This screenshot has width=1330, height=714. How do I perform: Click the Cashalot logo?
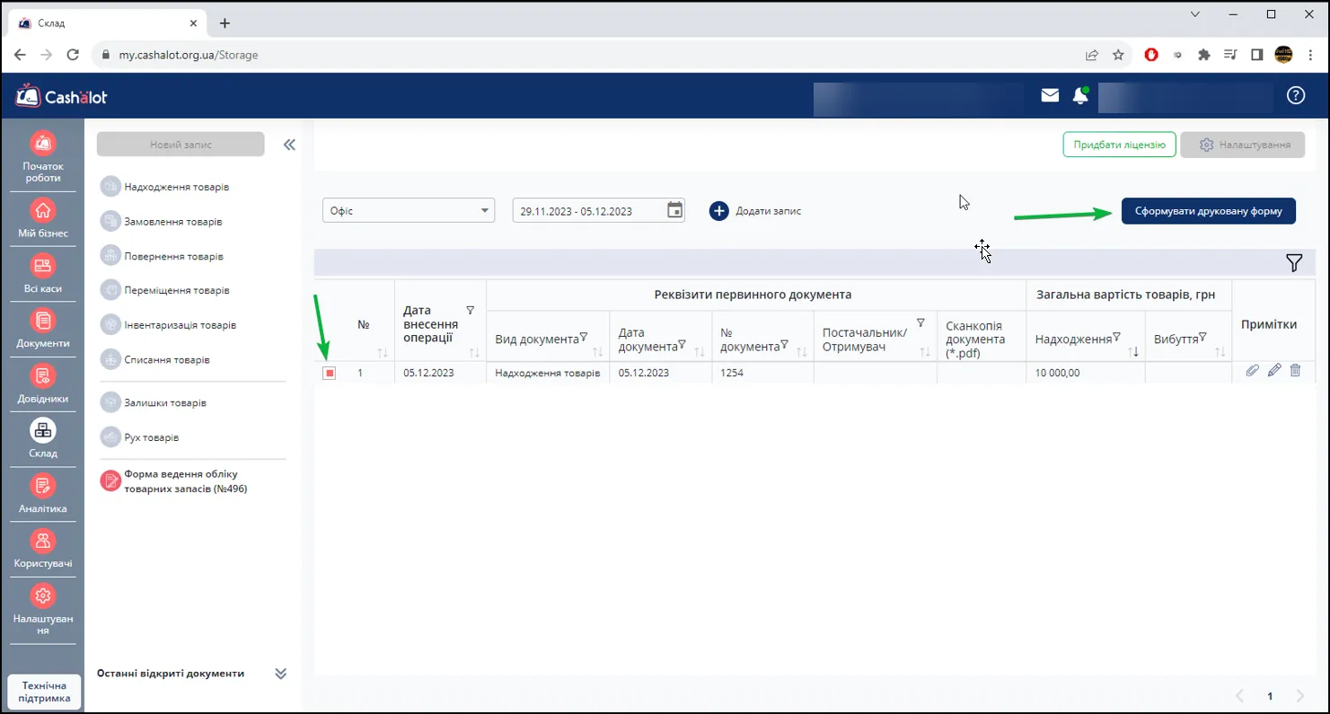(x=61, y=96)
